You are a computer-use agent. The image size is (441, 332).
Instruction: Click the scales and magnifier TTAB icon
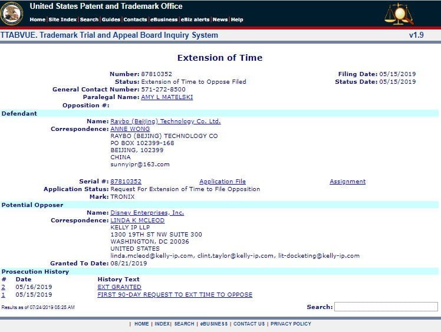[x=399, y=14]
